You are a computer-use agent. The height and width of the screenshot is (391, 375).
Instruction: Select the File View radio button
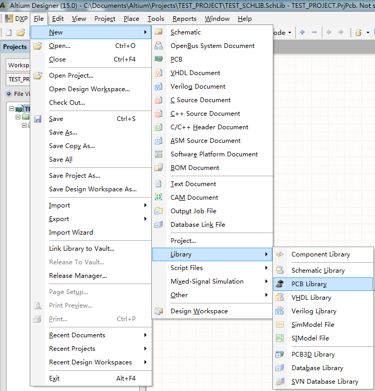(9, 94)
